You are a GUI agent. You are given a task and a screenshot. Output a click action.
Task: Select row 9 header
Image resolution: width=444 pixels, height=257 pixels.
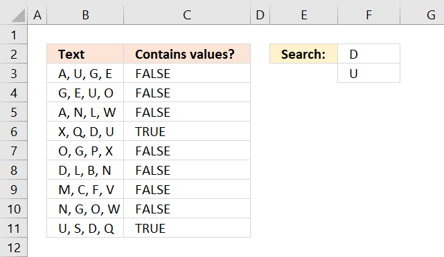point(14,189)
